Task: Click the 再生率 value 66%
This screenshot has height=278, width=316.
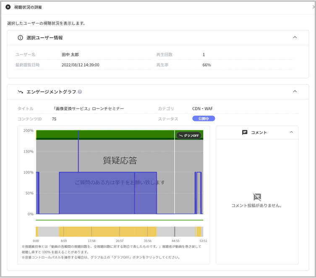Action: coord(206,65)
